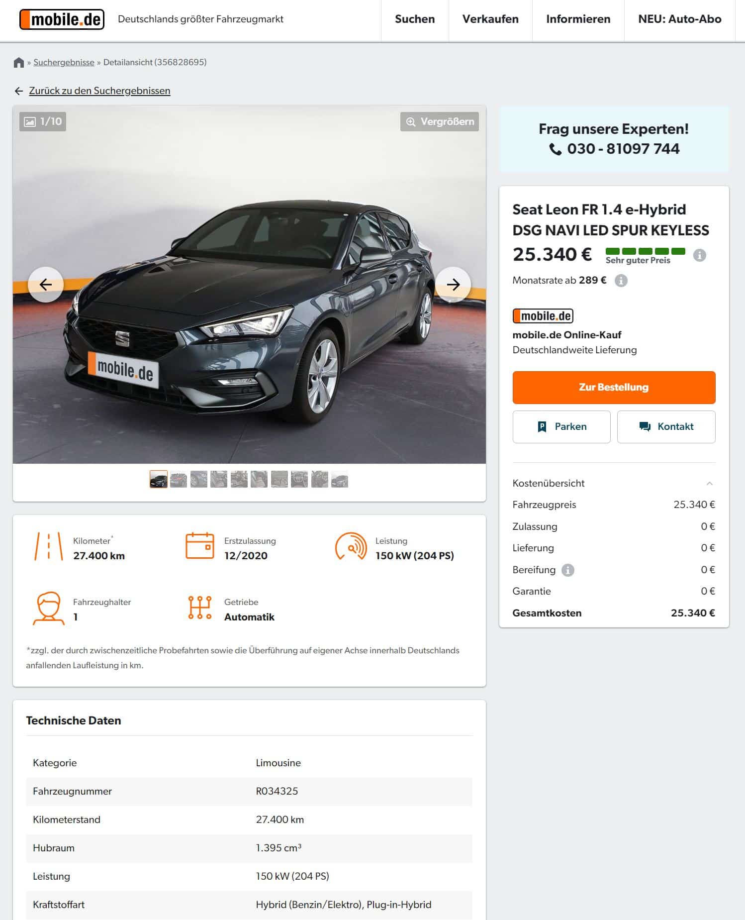
Task: Open the Bereifung info icon
Action: pos(567,570)
